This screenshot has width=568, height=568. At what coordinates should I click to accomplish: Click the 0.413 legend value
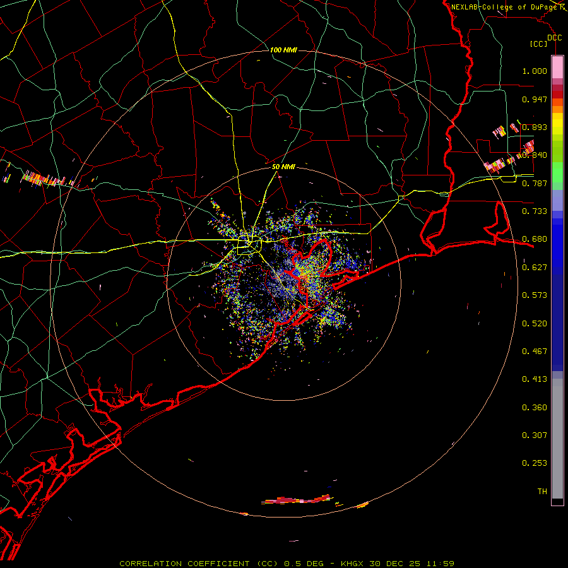[535, 379]
